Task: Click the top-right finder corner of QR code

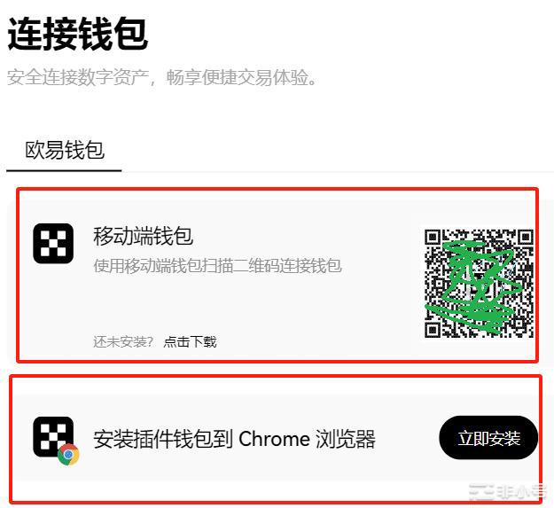Action: click(526, 238)
